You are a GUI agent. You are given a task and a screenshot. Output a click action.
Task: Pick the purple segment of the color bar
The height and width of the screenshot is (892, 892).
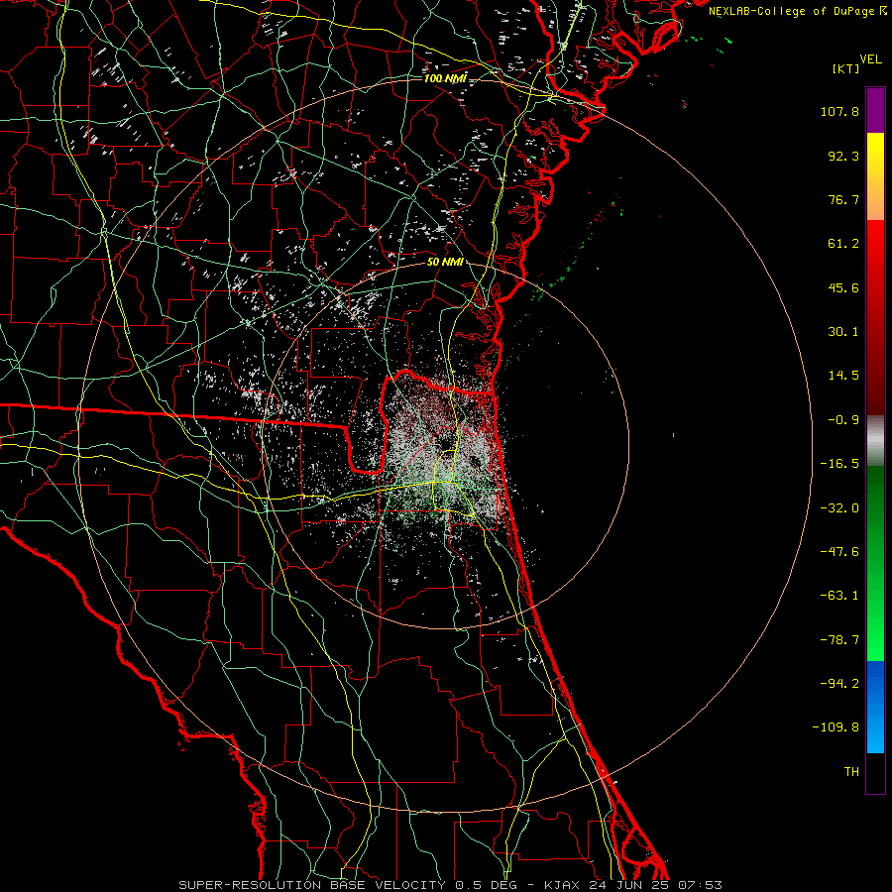click(x=875, y=110)
